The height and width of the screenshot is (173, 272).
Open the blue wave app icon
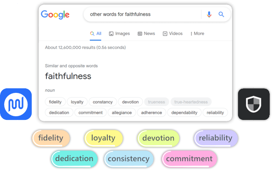[16, 104]
